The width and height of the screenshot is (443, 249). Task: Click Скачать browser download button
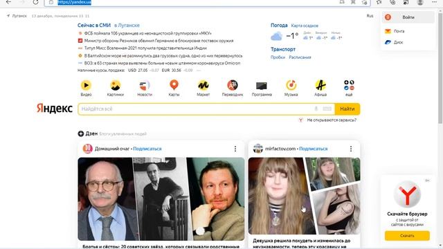click(407, 235)
